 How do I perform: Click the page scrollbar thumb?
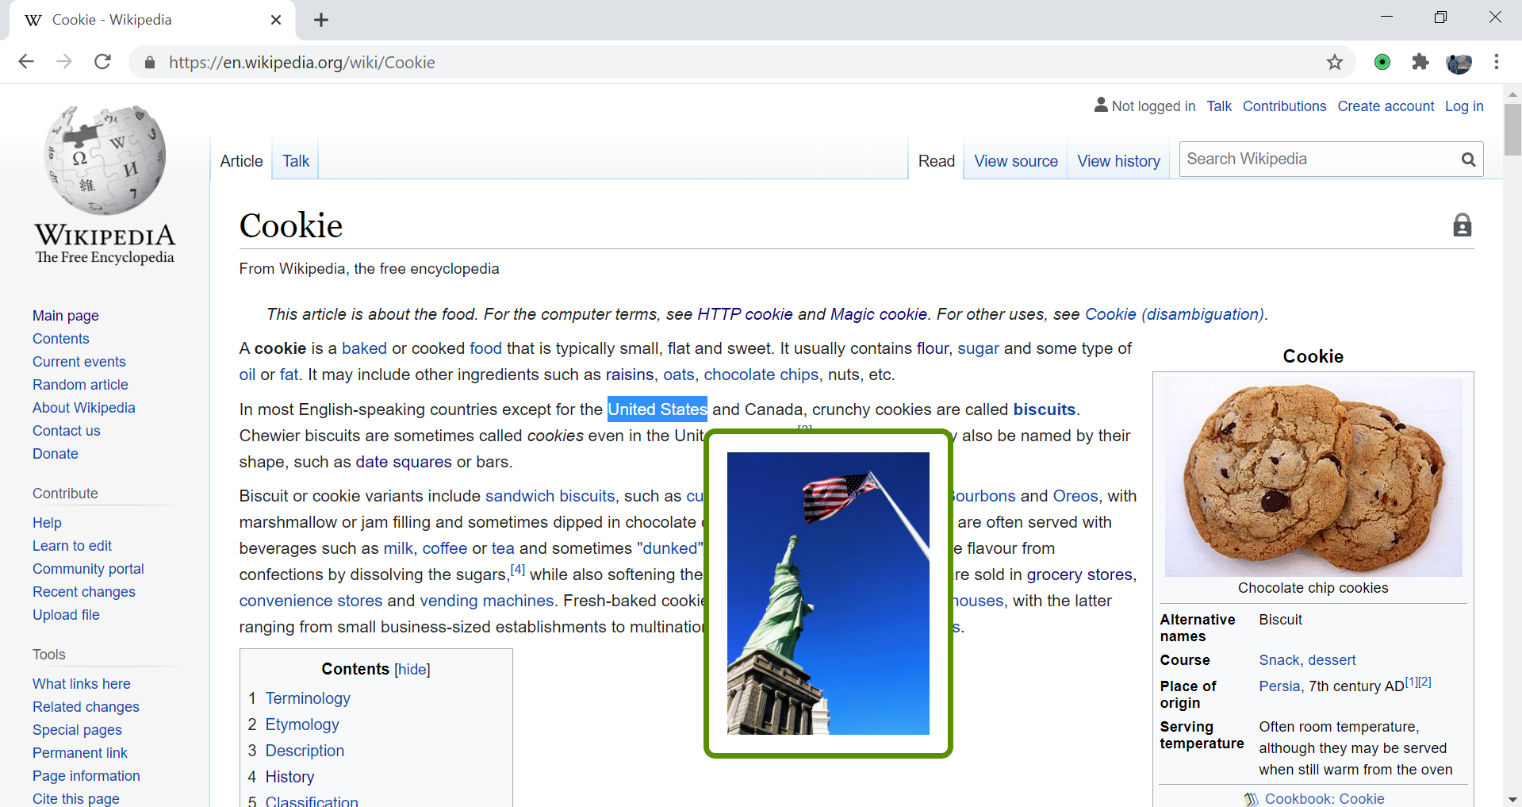(x=1512, y=129)
